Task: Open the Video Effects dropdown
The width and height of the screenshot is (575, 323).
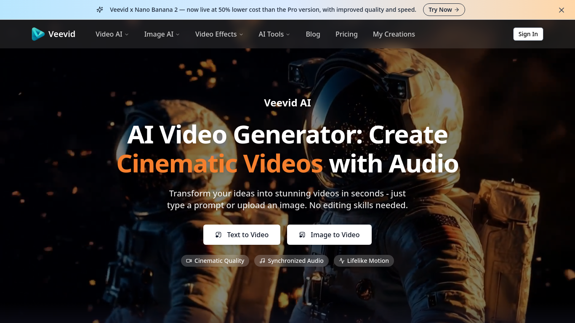Action: click(x=218, y=34)
